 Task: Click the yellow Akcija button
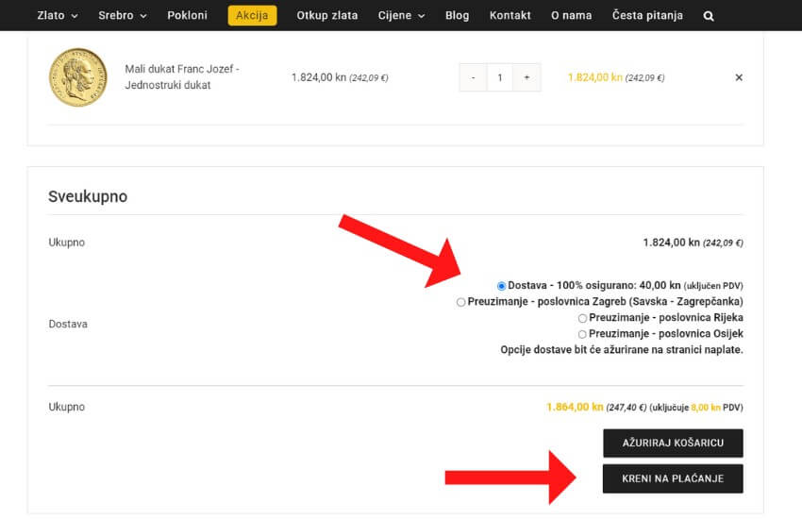coord(252,16)
